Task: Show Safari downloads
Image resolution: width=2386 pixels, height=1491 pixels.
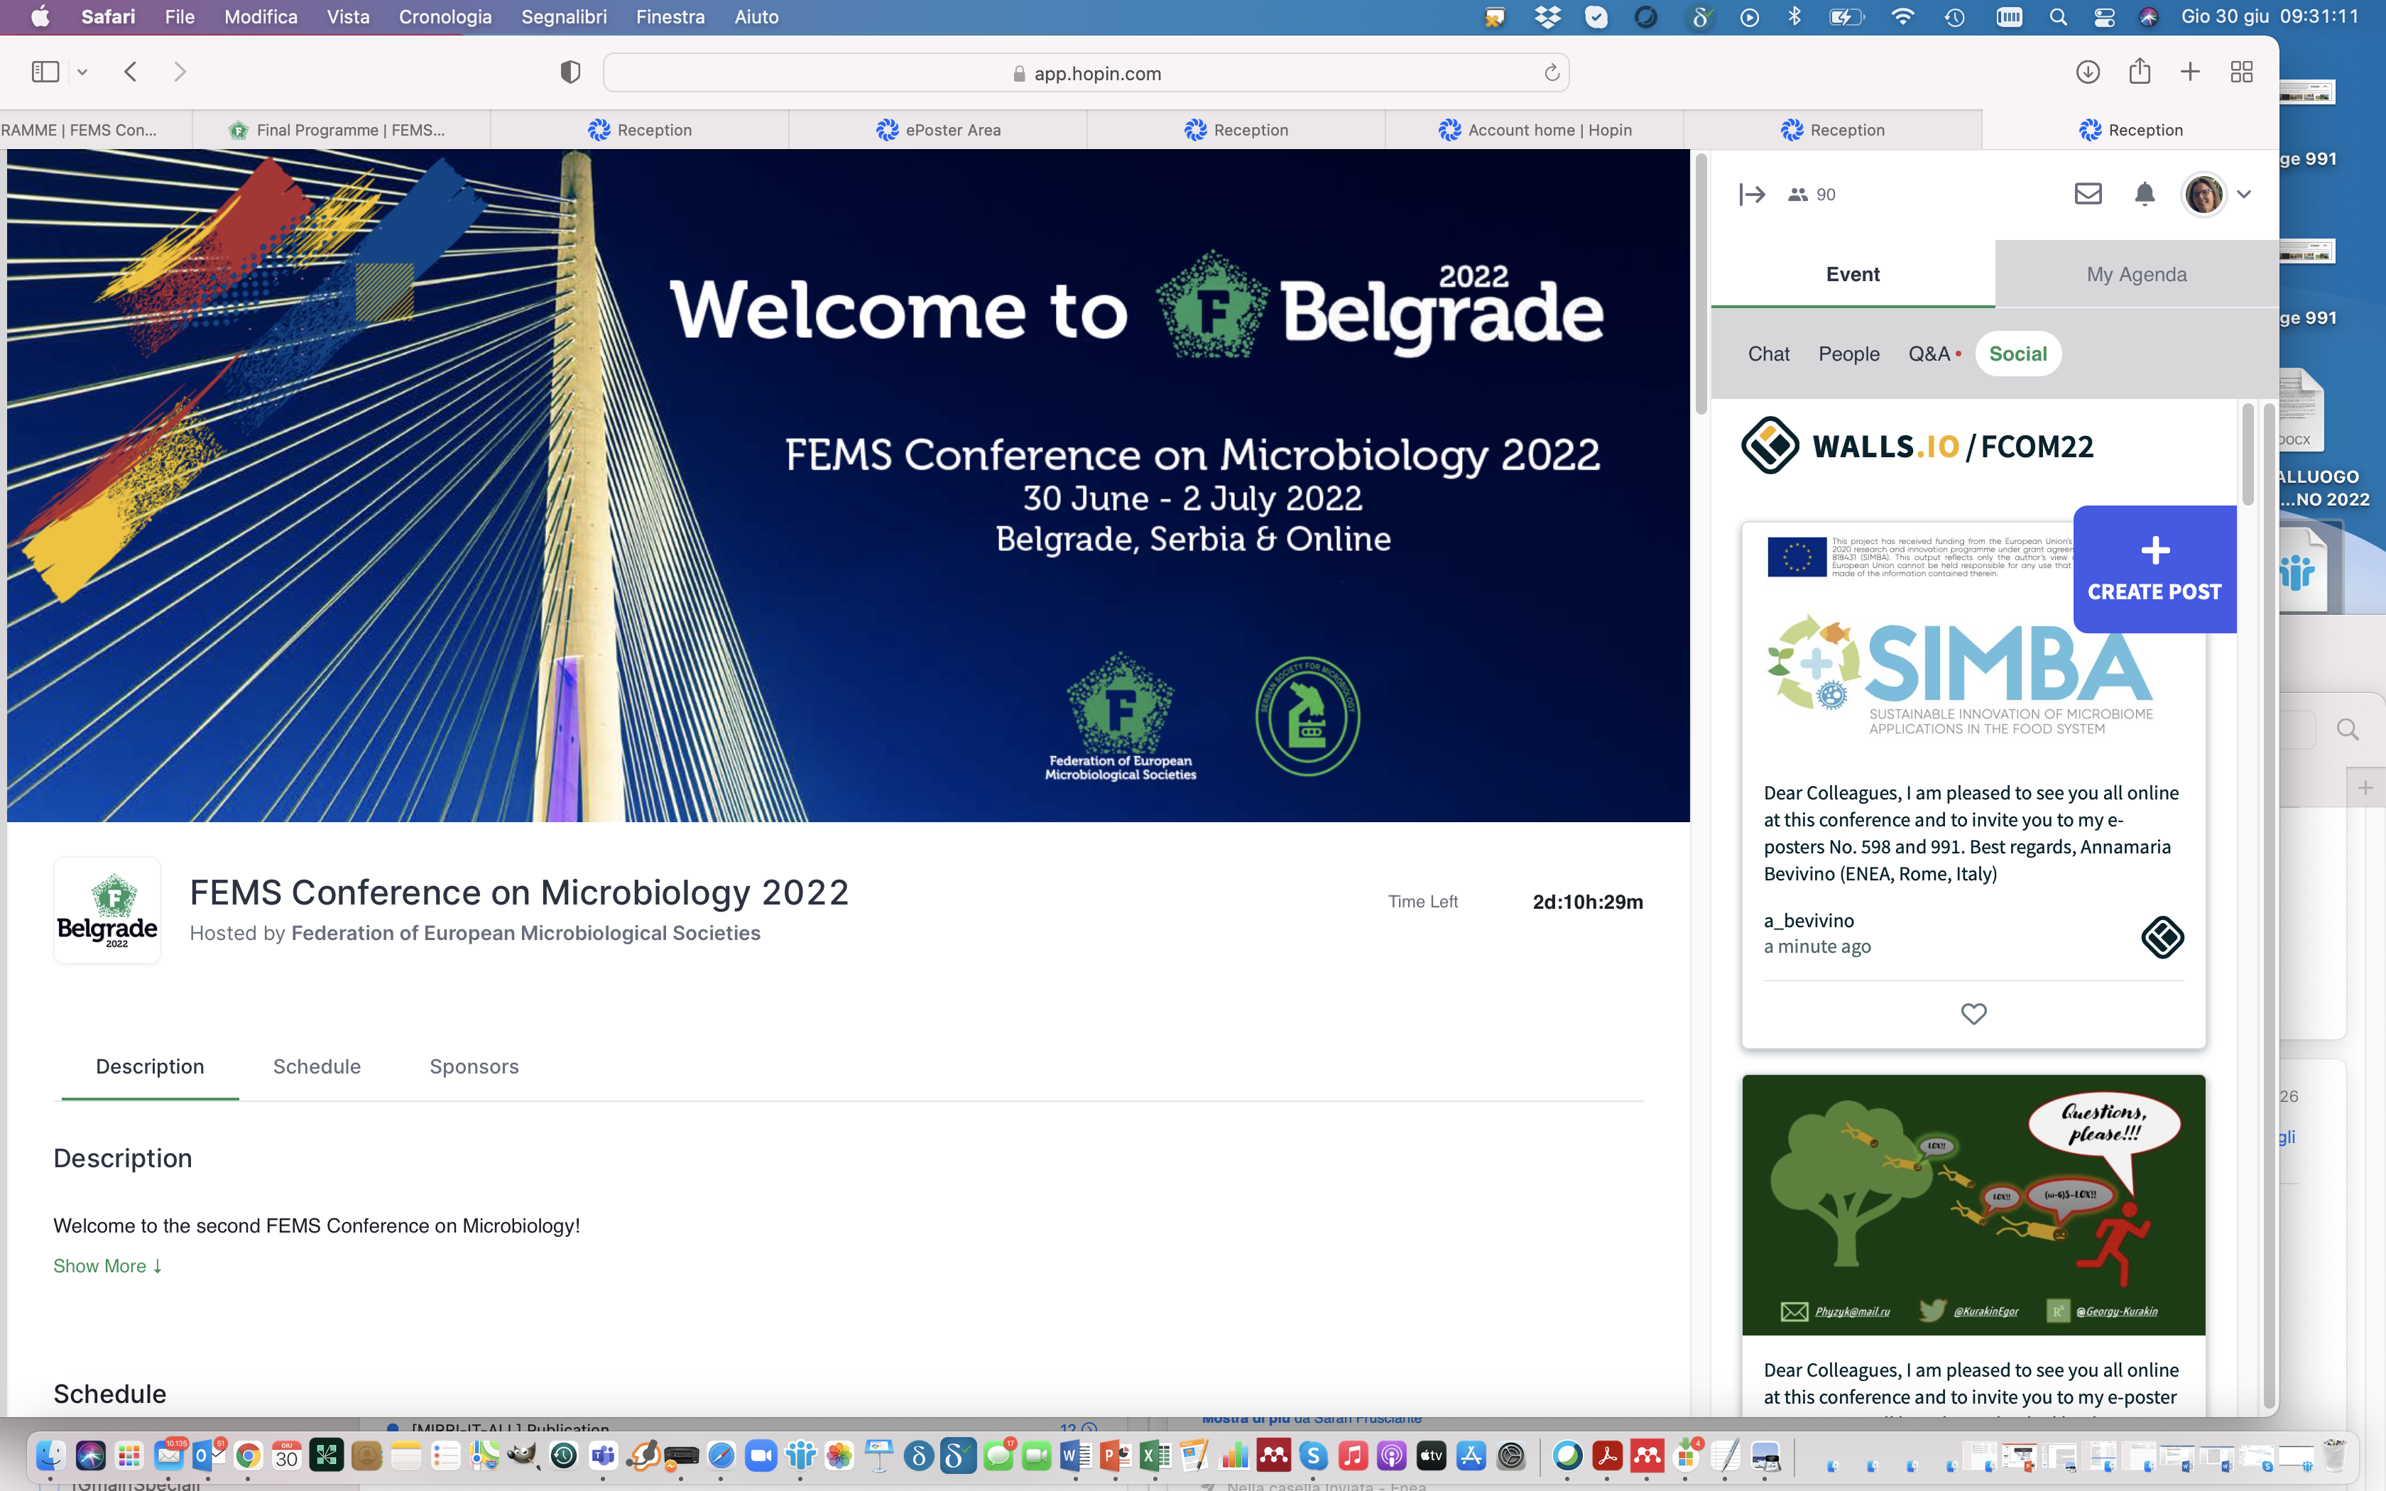Action: [2087, 72]
